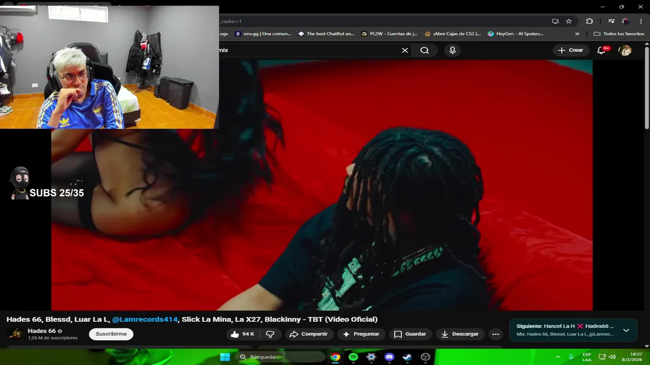650x365 pixels.
Task: Click Compartir share button
Action: (309, 334)
